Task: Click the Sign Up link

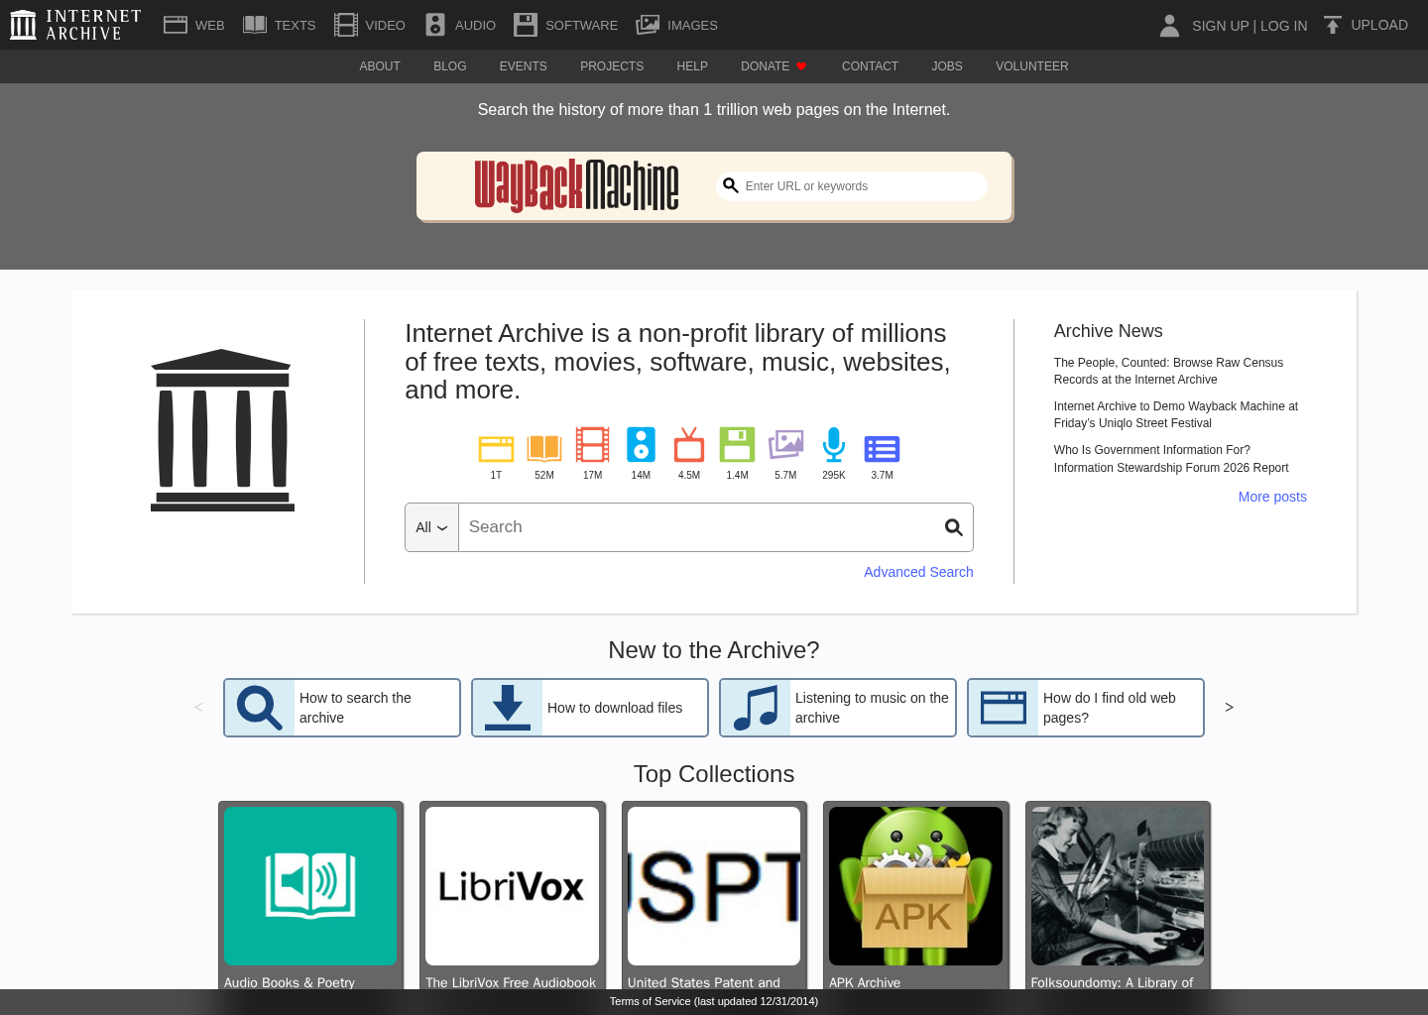Action: (x=1220, y=26)
